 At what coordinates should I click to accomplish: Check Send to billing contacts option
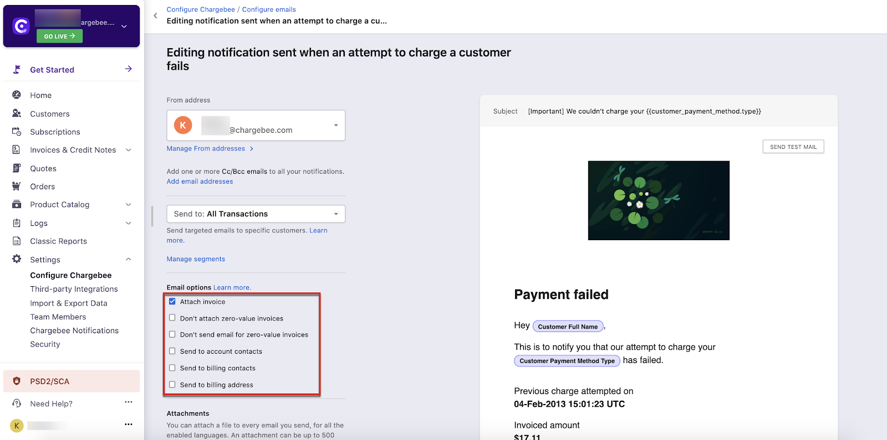[172, 368]
